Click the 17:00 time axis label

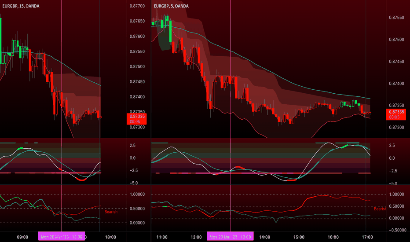pos(367,237)
